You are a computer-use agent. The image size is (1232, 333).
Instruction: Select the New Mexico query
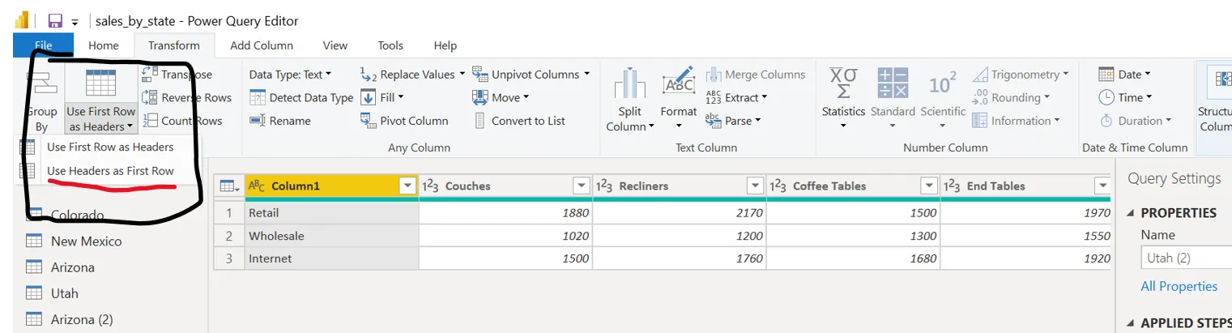pyautogui.click(x=86, y=241)
